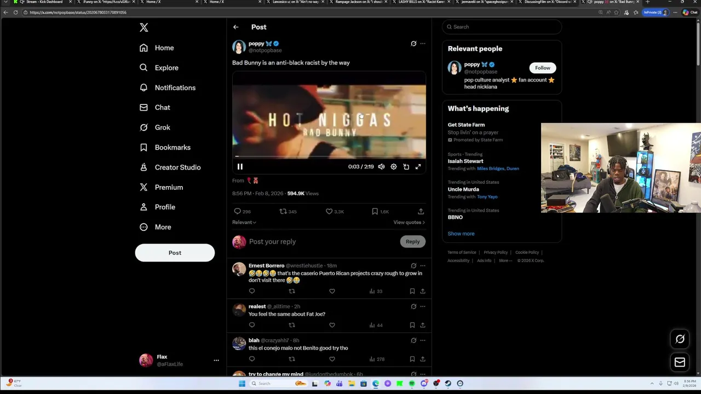Image resolution: width=701 pixels, height=394 pixels.
Task: Share the main post
Action: click(x=421, y=211)
